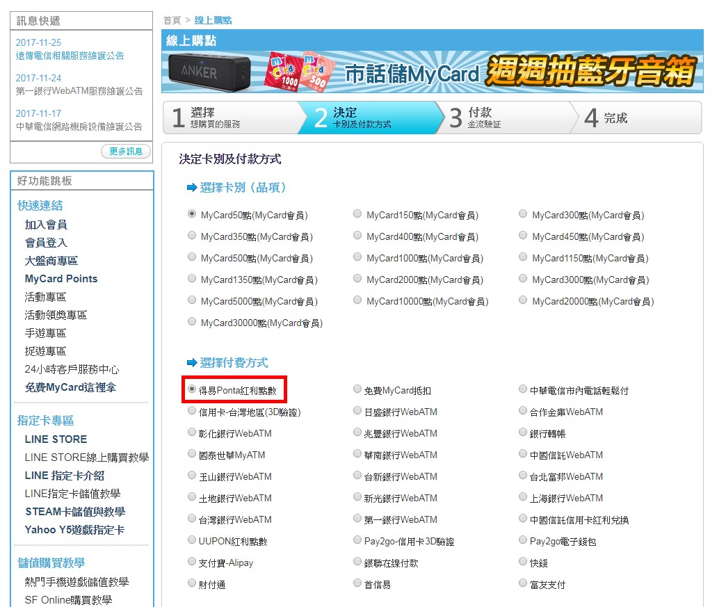This screenshot has height=607, width=726.
Task: Select 彰化銀行WebATM payment
Action: (x=192, y=432)
